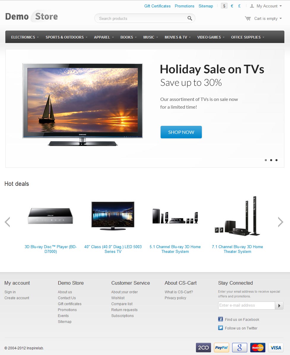The width and height of the screenshot is (290, 355).
Task: Click the Twitter bird icon
Action: coord(221,328)
